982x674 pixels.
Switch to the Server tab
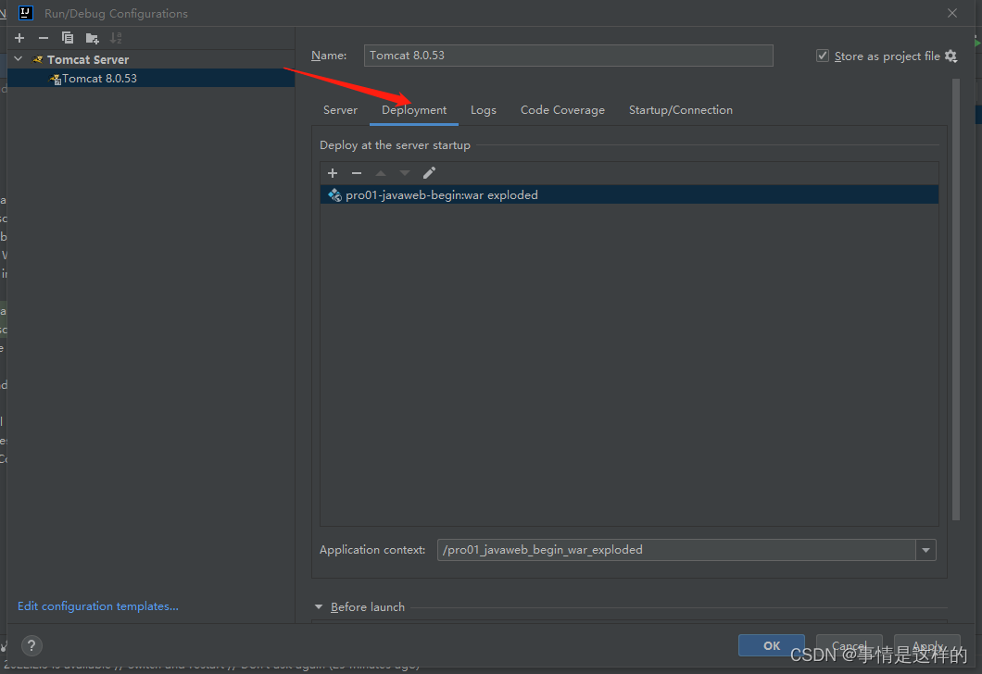pyautogui.click(x=340, y=110)
